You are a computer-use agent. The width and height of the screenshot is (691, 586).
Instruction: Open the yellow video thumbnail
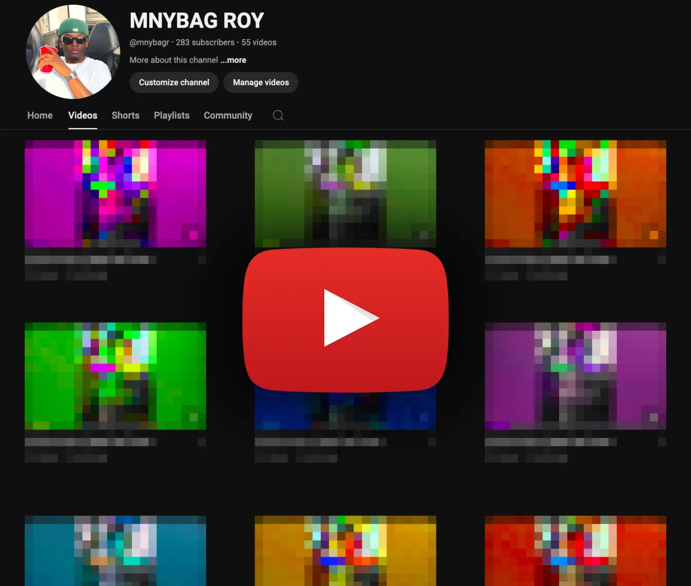pos(345,550)
